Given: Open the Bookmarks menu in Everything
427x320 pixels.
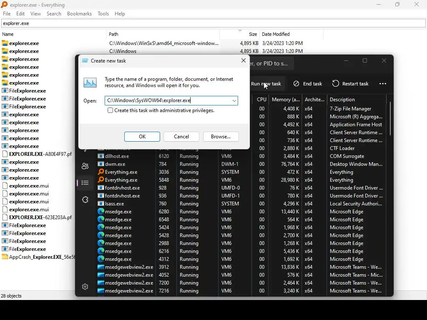Looking at the screenshot, I should pyautogui.click(x=79, y=14).
